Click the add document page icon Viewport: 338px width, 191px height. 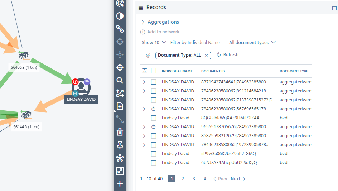[120, 106]
